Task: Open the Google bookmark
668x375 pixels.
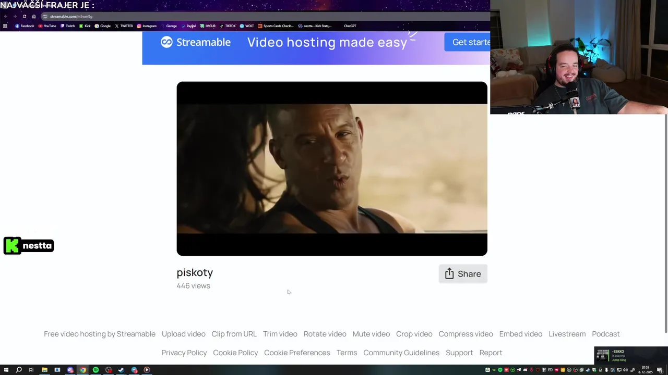Action: tap(102, 26)
